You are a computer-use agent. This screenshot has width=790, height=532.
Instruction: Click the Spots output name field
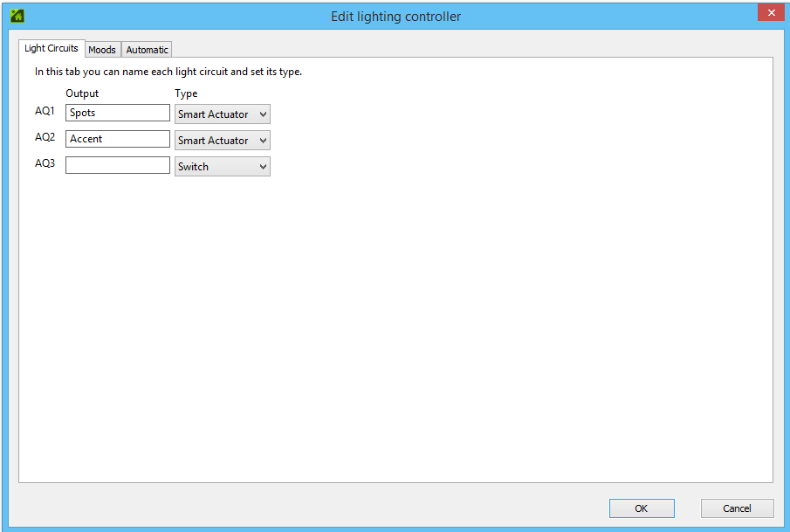pos(117,114)
